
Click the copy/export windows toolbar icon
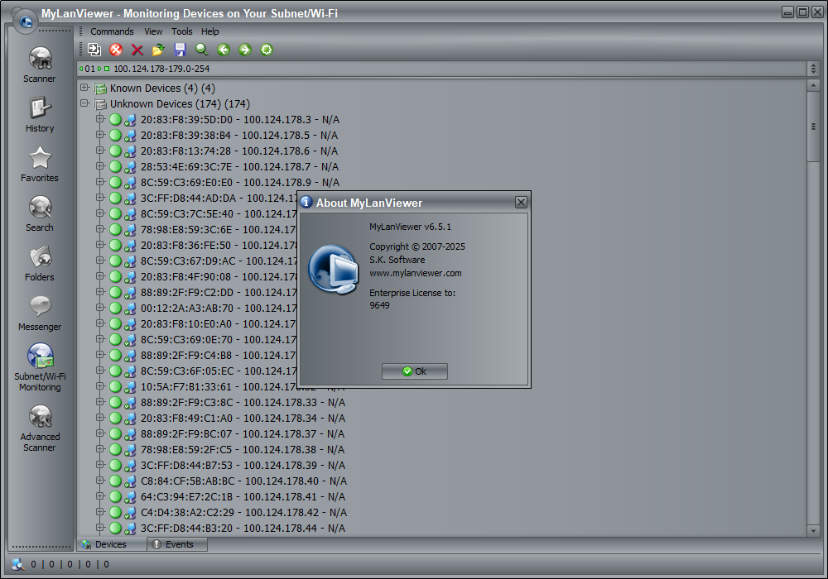(x=94, y=50)
